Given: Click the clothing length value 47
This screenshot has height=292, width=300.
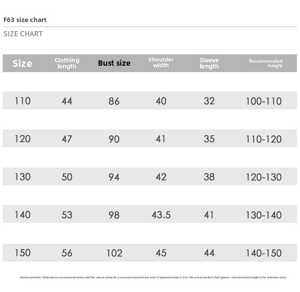Looking at the screenshot, I should coord(67,139).
